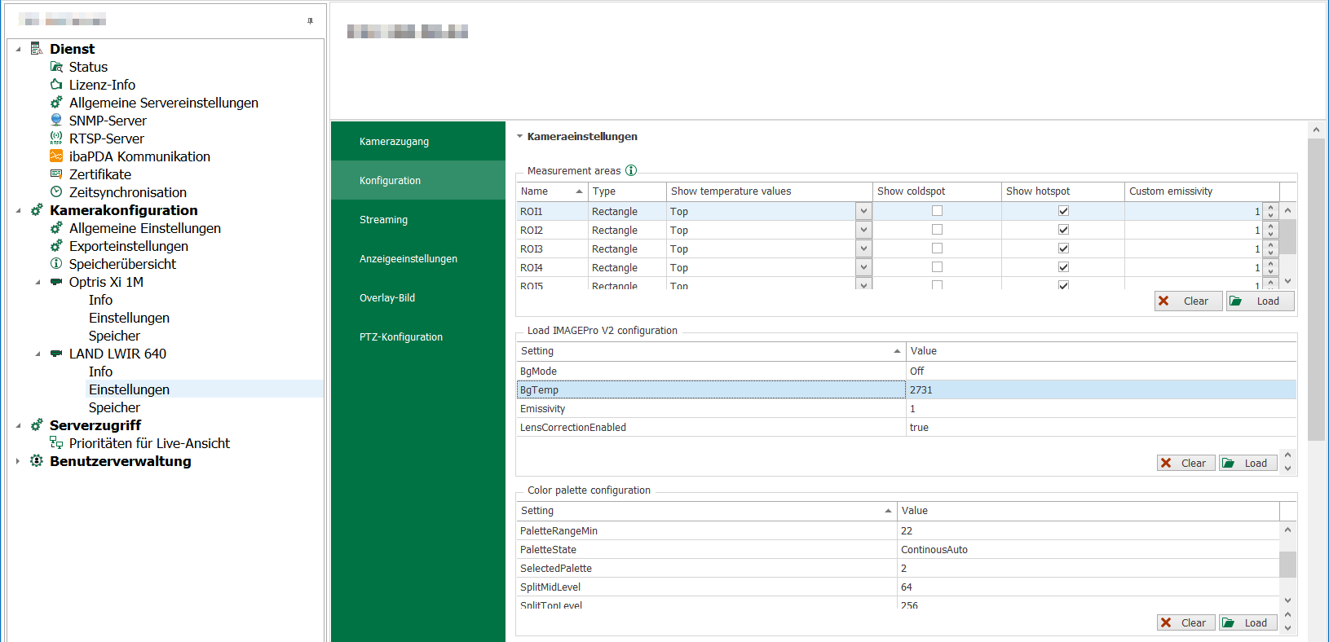Collapse the Dienst tree node
The image size is (1329, 642).
pos(18,49)
